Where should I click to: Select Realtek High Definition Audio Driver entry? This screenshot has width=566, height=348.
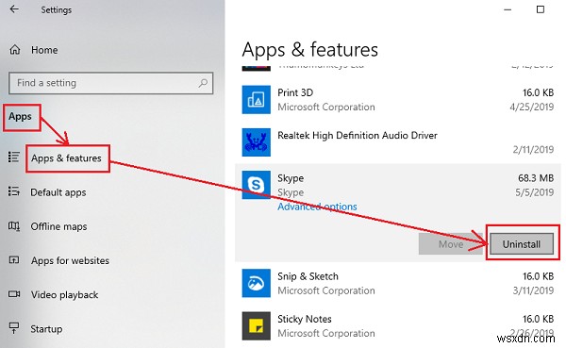(397, 142)
